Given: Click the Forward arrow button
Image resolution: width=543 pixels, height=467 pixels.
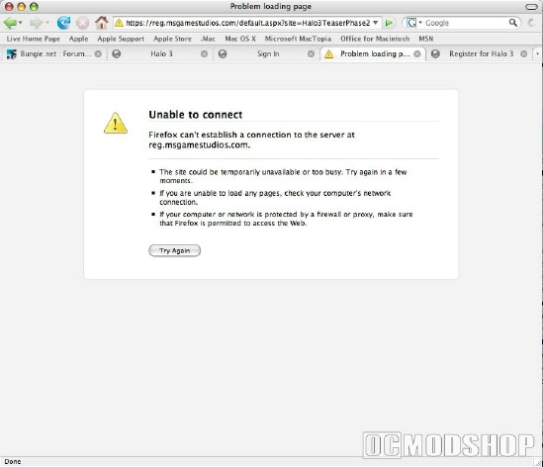Looking at the screenshot, I should pos(36,23).
